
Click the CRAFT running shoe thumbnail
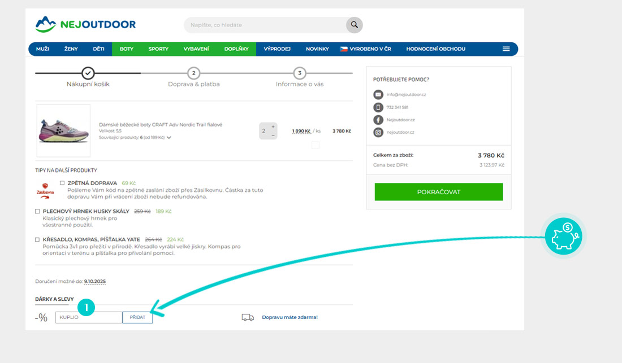pos(63,130)
